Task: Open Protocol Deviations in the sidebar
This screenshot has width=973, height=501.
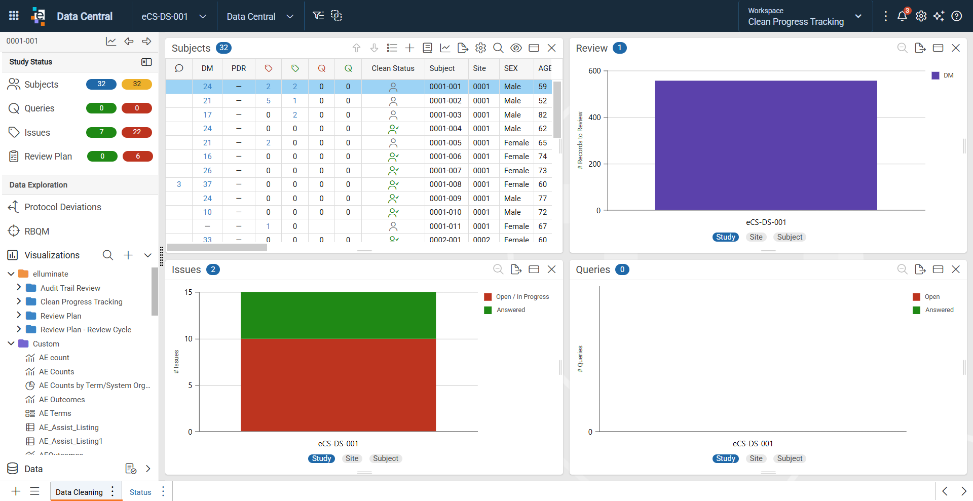Action: (x=63, y=207)
